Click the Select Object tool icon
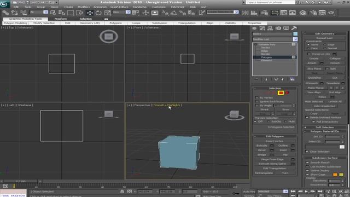The image size is (350, 197). (x=53, y=13)
